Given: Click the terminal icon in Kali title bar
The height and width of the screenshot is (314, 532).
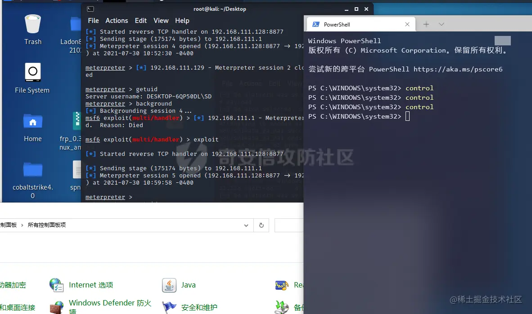Looking at the screenshot, I should [90, 9].
